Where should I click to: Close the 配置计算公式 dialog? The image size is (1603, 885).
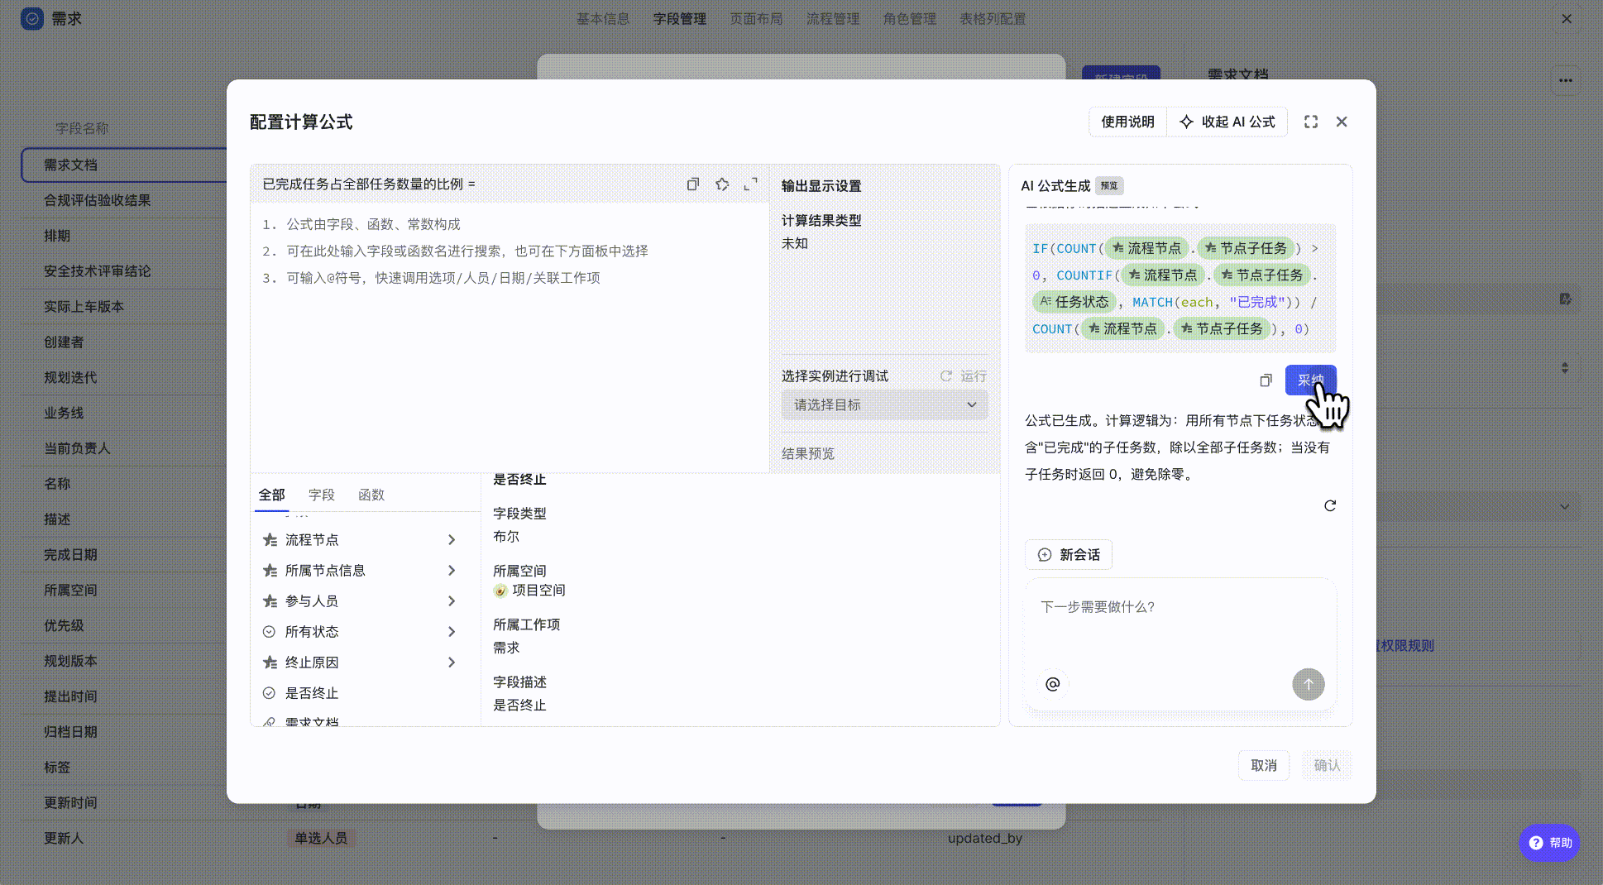(x=1342, y=122)
